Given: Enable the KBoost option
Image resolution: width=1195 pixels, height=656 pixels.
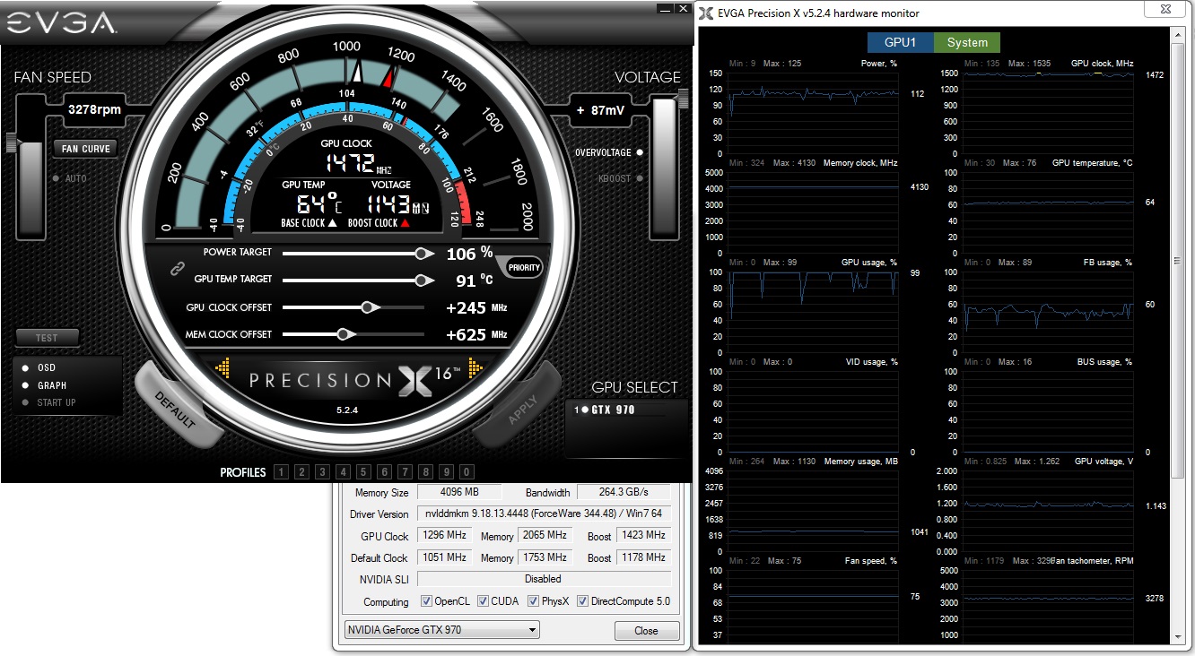Looking at the screenshot, I should [x=640, y=178].
